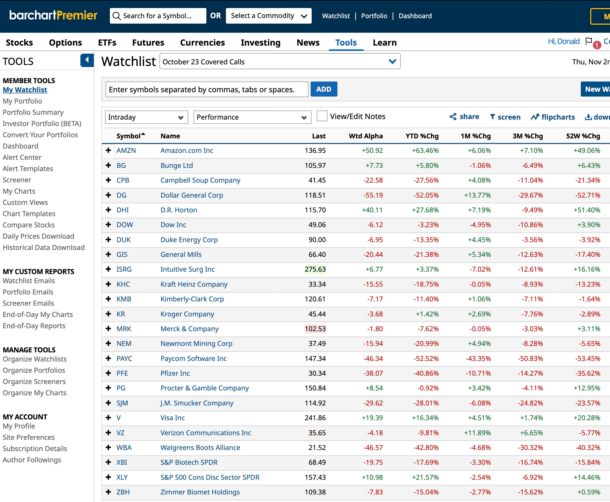Open the Intraday dropdown
The image size is (610, 502).
tap(146, 117)
